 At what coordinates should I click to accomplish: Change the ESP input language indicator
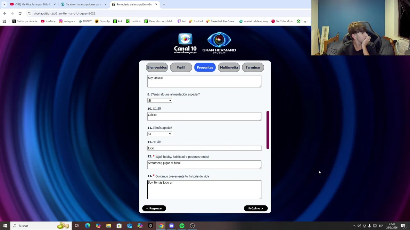pyautogui.click(x=381, y=226)
